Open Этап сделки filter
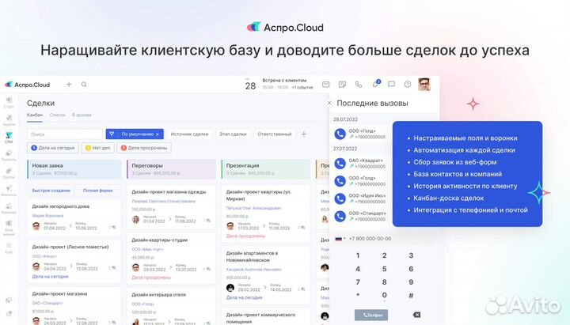The height and width of the screenshot is (325, 570). click(233, 134)
